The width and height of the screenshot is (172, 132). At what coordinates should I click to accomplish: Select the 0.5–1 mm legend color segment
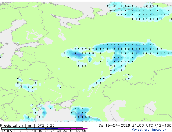tap(11, 128)
